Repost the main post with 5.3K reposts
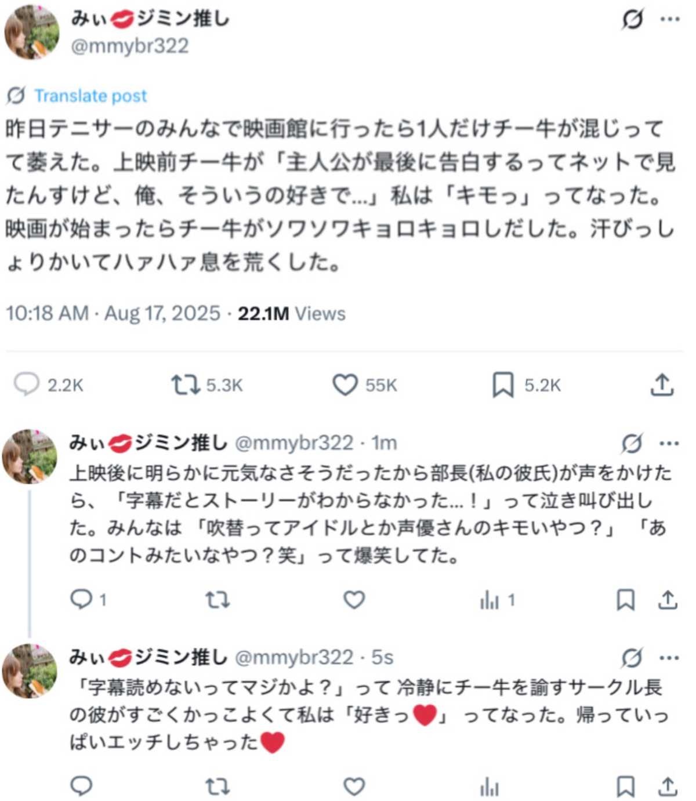 coord(185,385)
